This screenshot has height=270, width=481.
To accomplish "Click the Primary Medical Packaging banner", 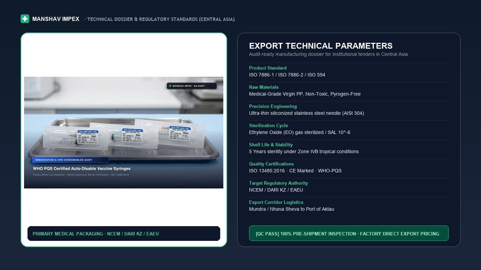I will pyautogui.click(x=124, y=234).
